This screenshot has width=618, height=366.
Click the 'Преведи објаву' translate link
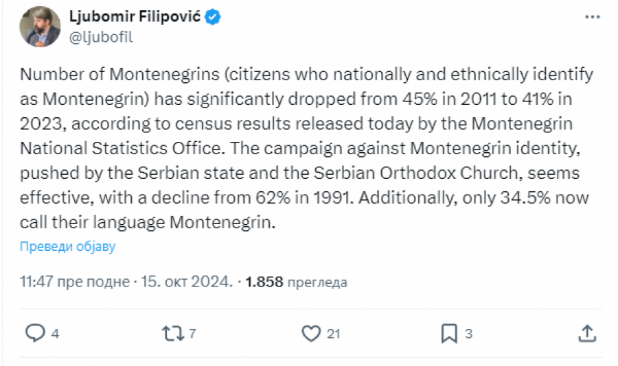pyautogui.click(x=67, y=246)
